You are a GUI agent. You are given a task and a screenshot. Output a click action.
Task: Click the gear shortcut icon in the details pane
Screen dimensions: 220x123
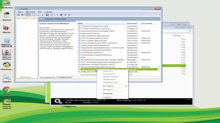click(x=58, y=101)
